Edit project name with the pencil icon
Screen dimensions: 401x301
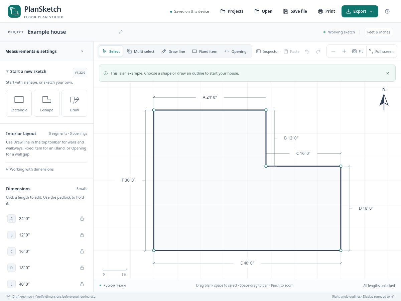point(121,32)
